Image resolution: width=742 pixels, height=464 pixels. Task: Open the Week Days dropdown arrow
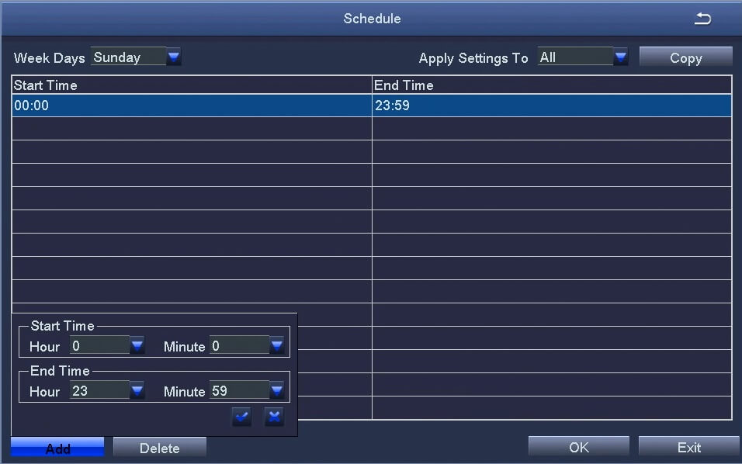(174, 57)
